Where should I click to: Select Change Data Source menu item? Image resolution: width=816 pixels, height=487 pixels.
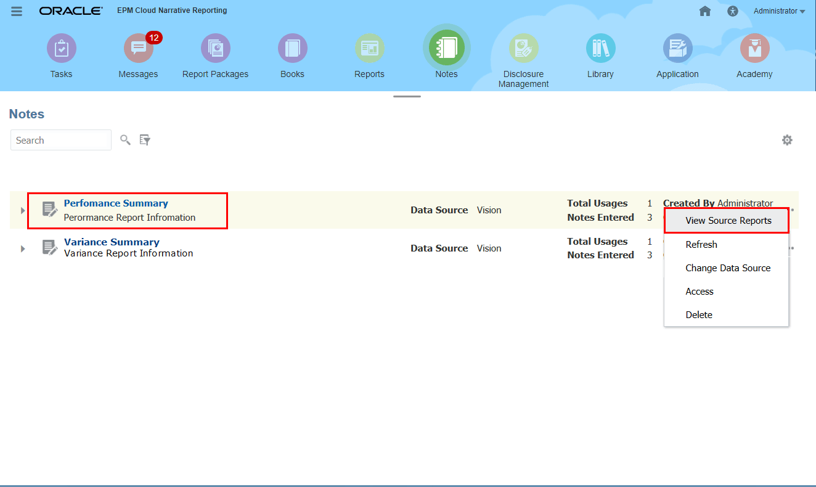coord(727,268)
